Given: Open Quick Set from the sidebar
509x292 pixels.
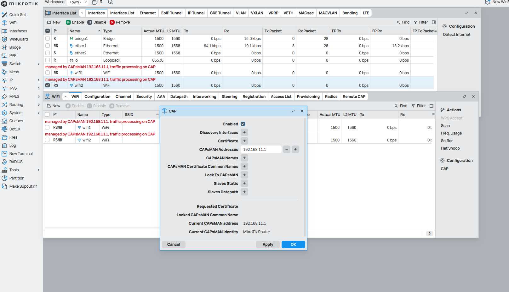Looking at the screenshot, I should pyautogui.click(x=17, y=15).
